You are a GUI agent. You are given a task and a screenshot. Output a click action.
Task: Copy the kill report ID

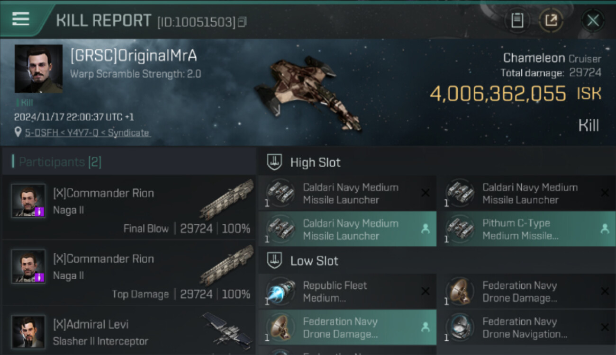pos(242,22)
